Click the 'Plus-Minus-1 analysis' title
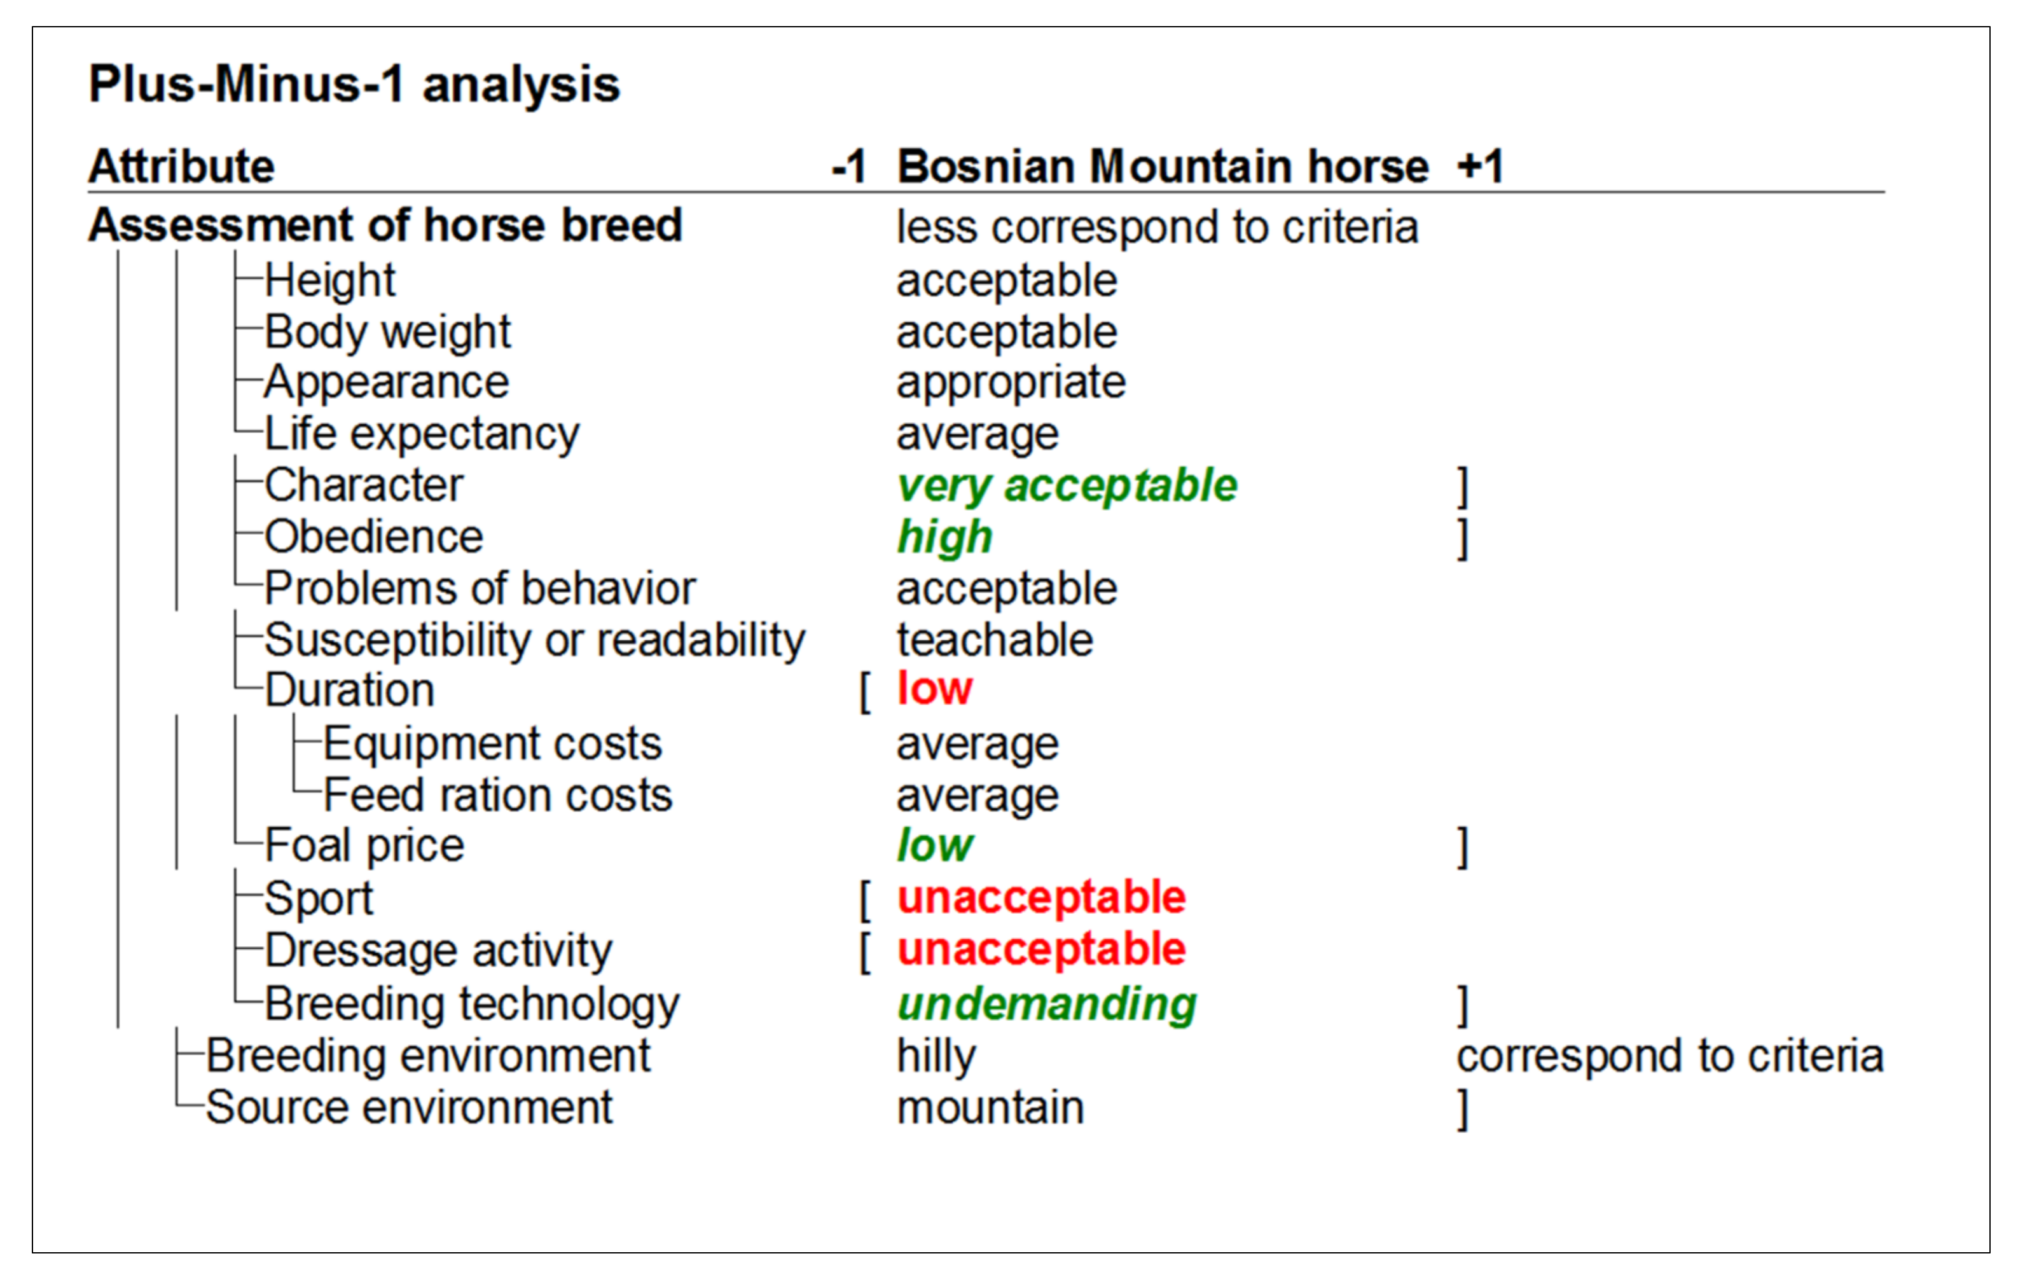The image size is (2018, 1284). pos(354,85)
